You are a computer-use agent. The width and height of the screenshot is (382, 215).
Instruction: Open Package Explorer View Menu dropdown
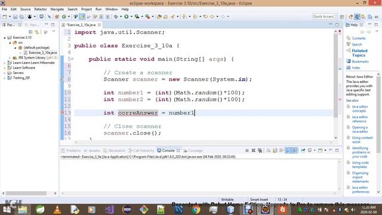tap(54, 32)
